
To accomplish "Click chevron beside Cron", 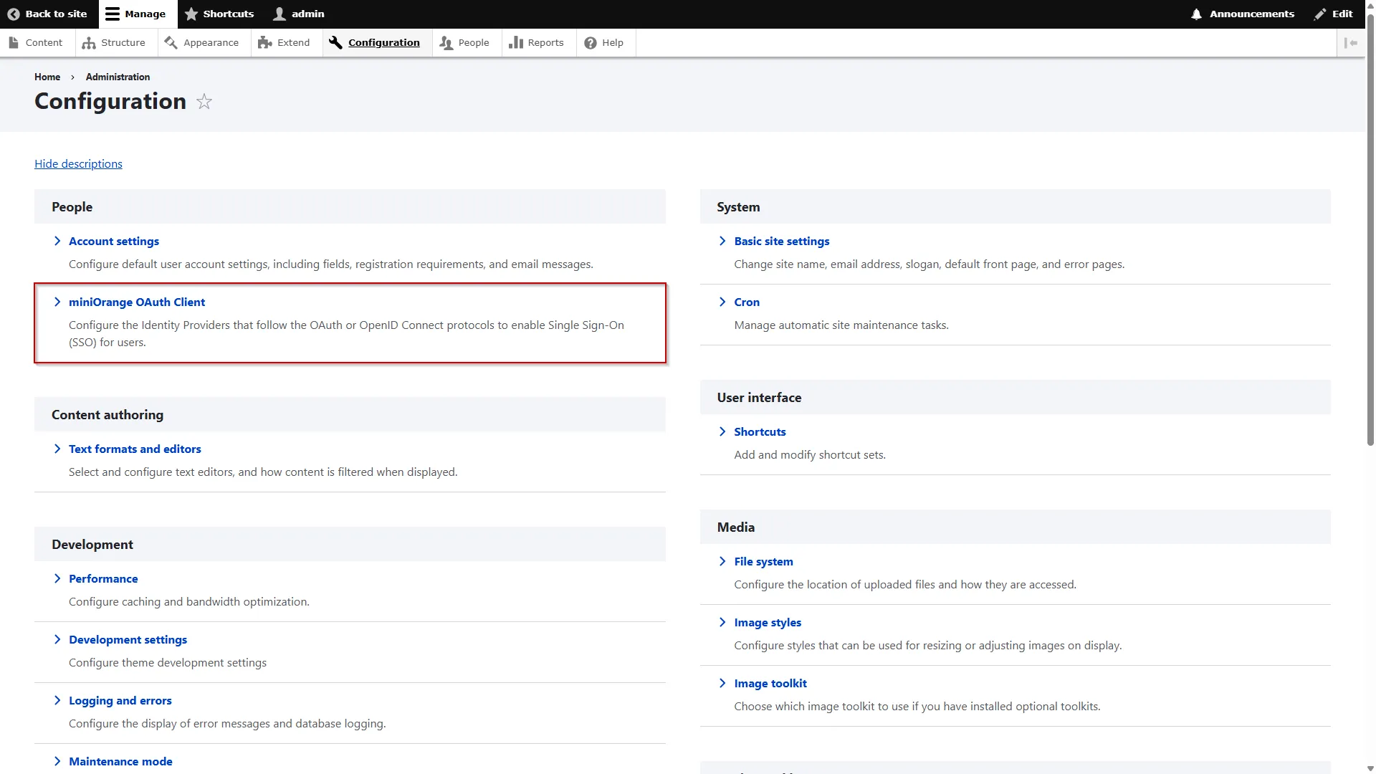I will (722, 302).
